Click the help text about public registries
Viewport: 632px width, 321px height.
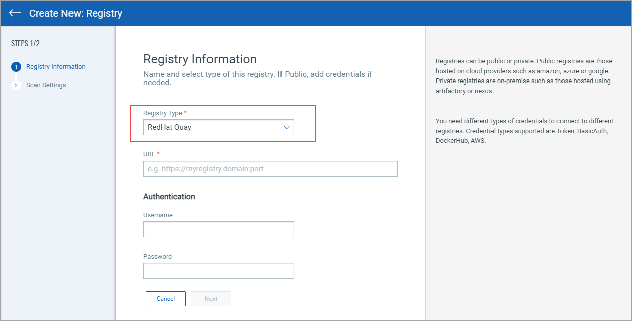coord(524,76)
